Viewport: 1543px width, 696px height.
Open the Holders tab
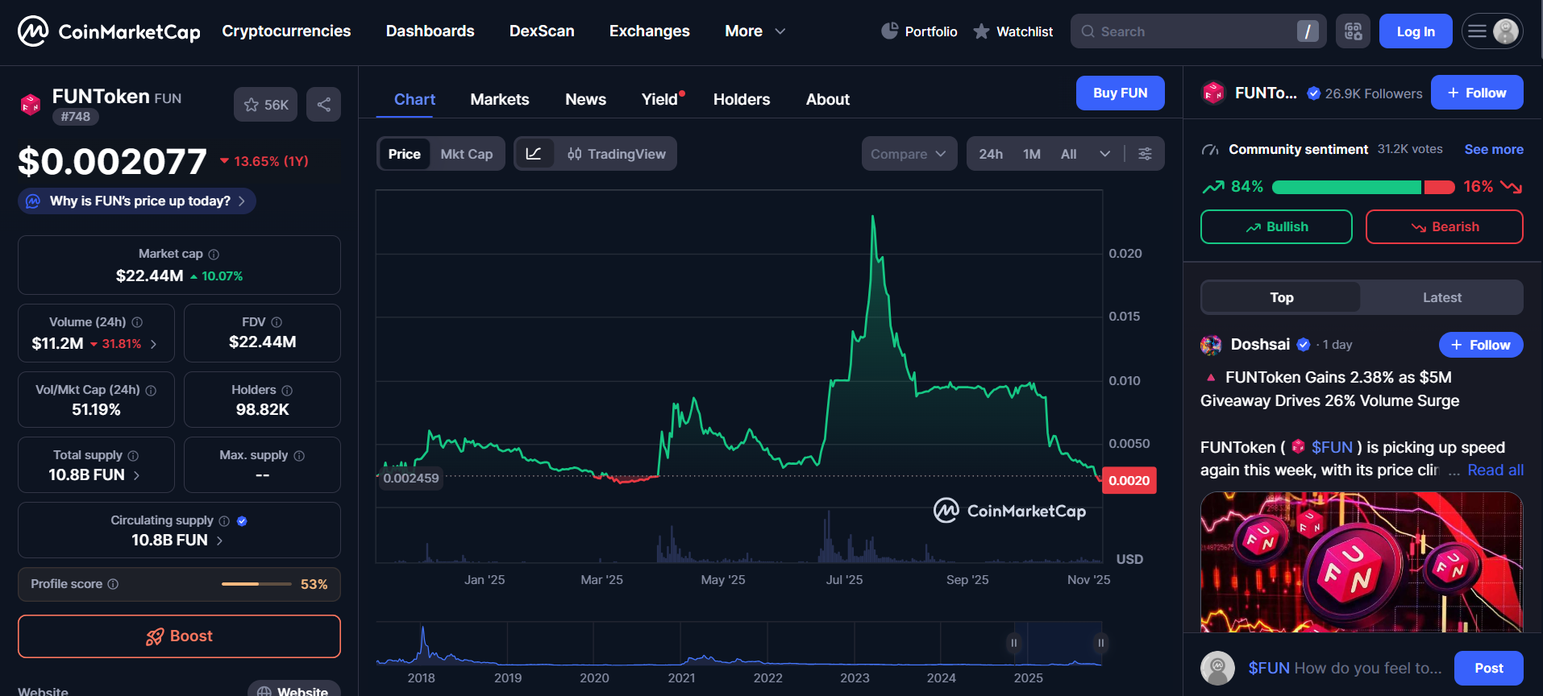(x=742, y=99)
